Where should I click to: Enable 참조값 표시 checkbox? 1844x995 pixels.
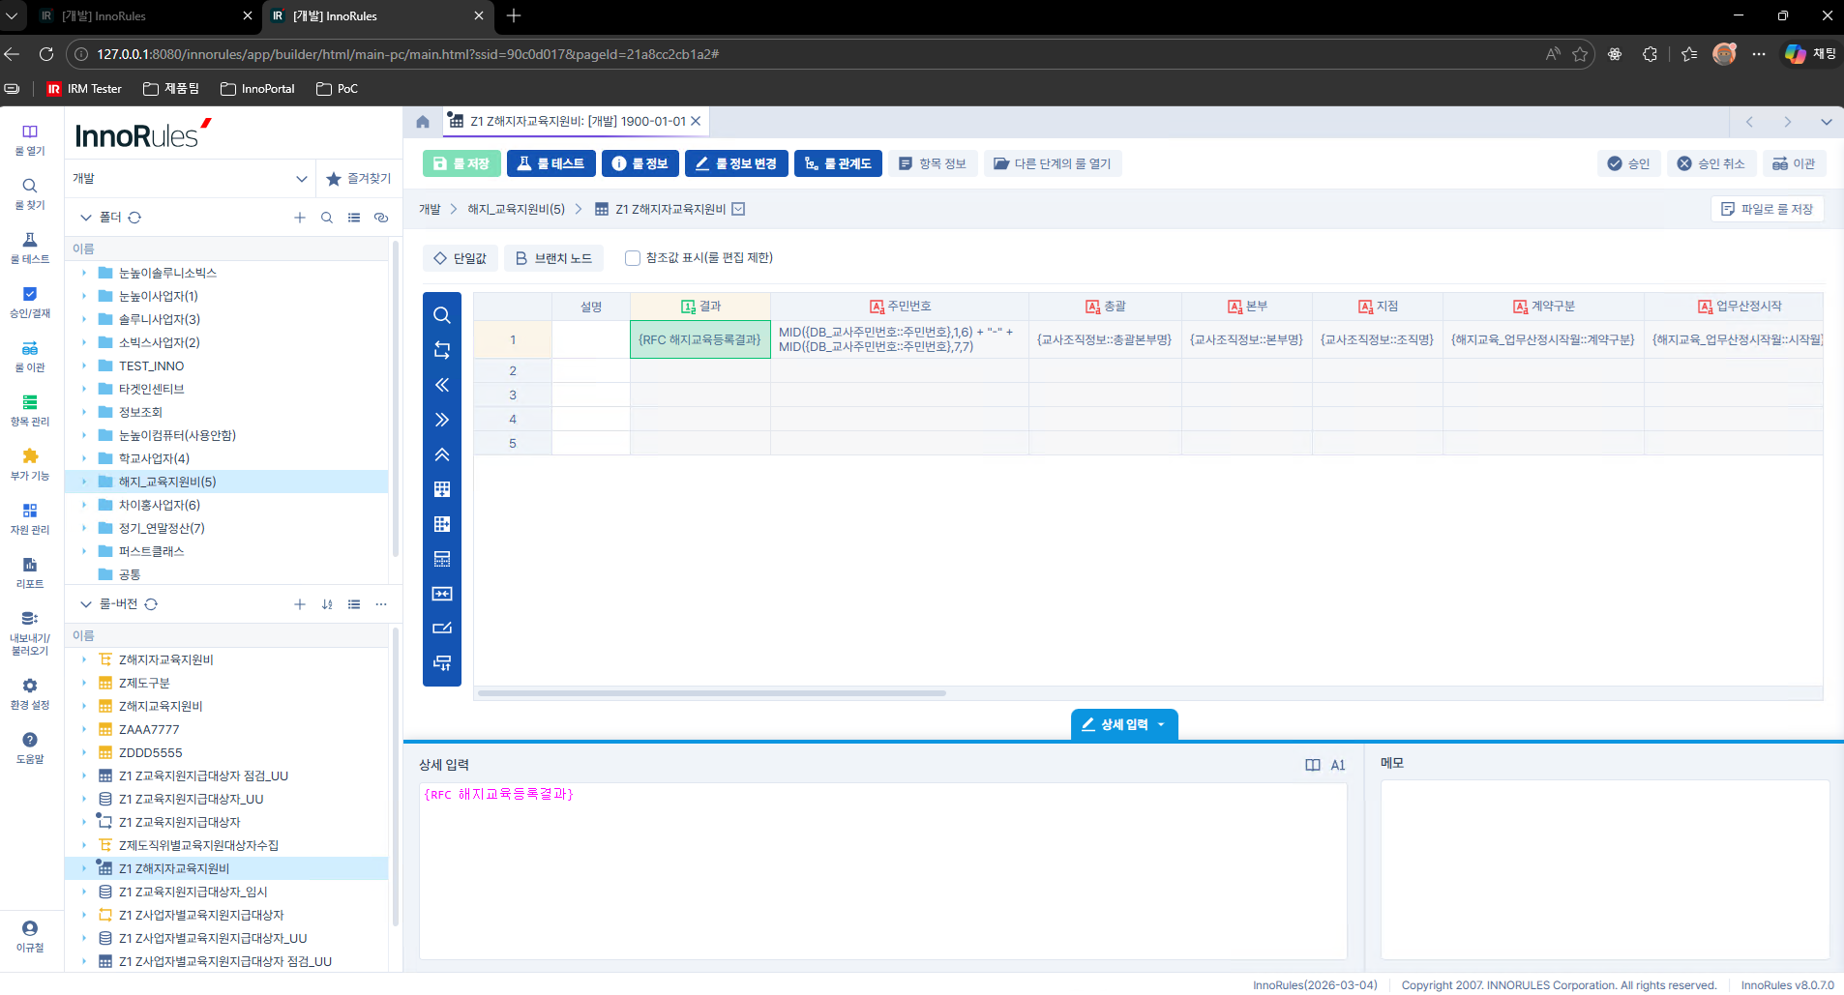[633, 258]
